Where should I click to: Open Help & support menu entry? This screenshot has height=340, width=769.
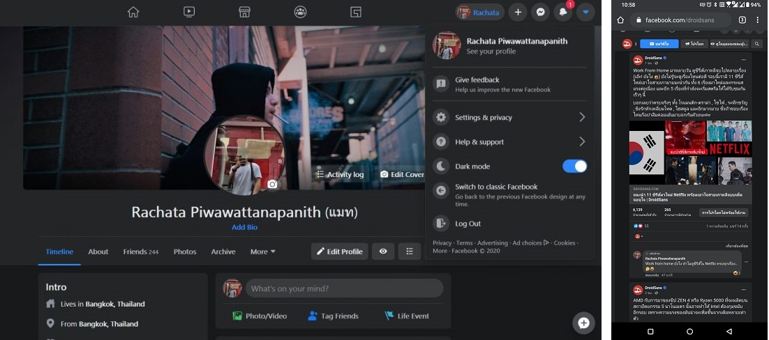coord(509,141)
